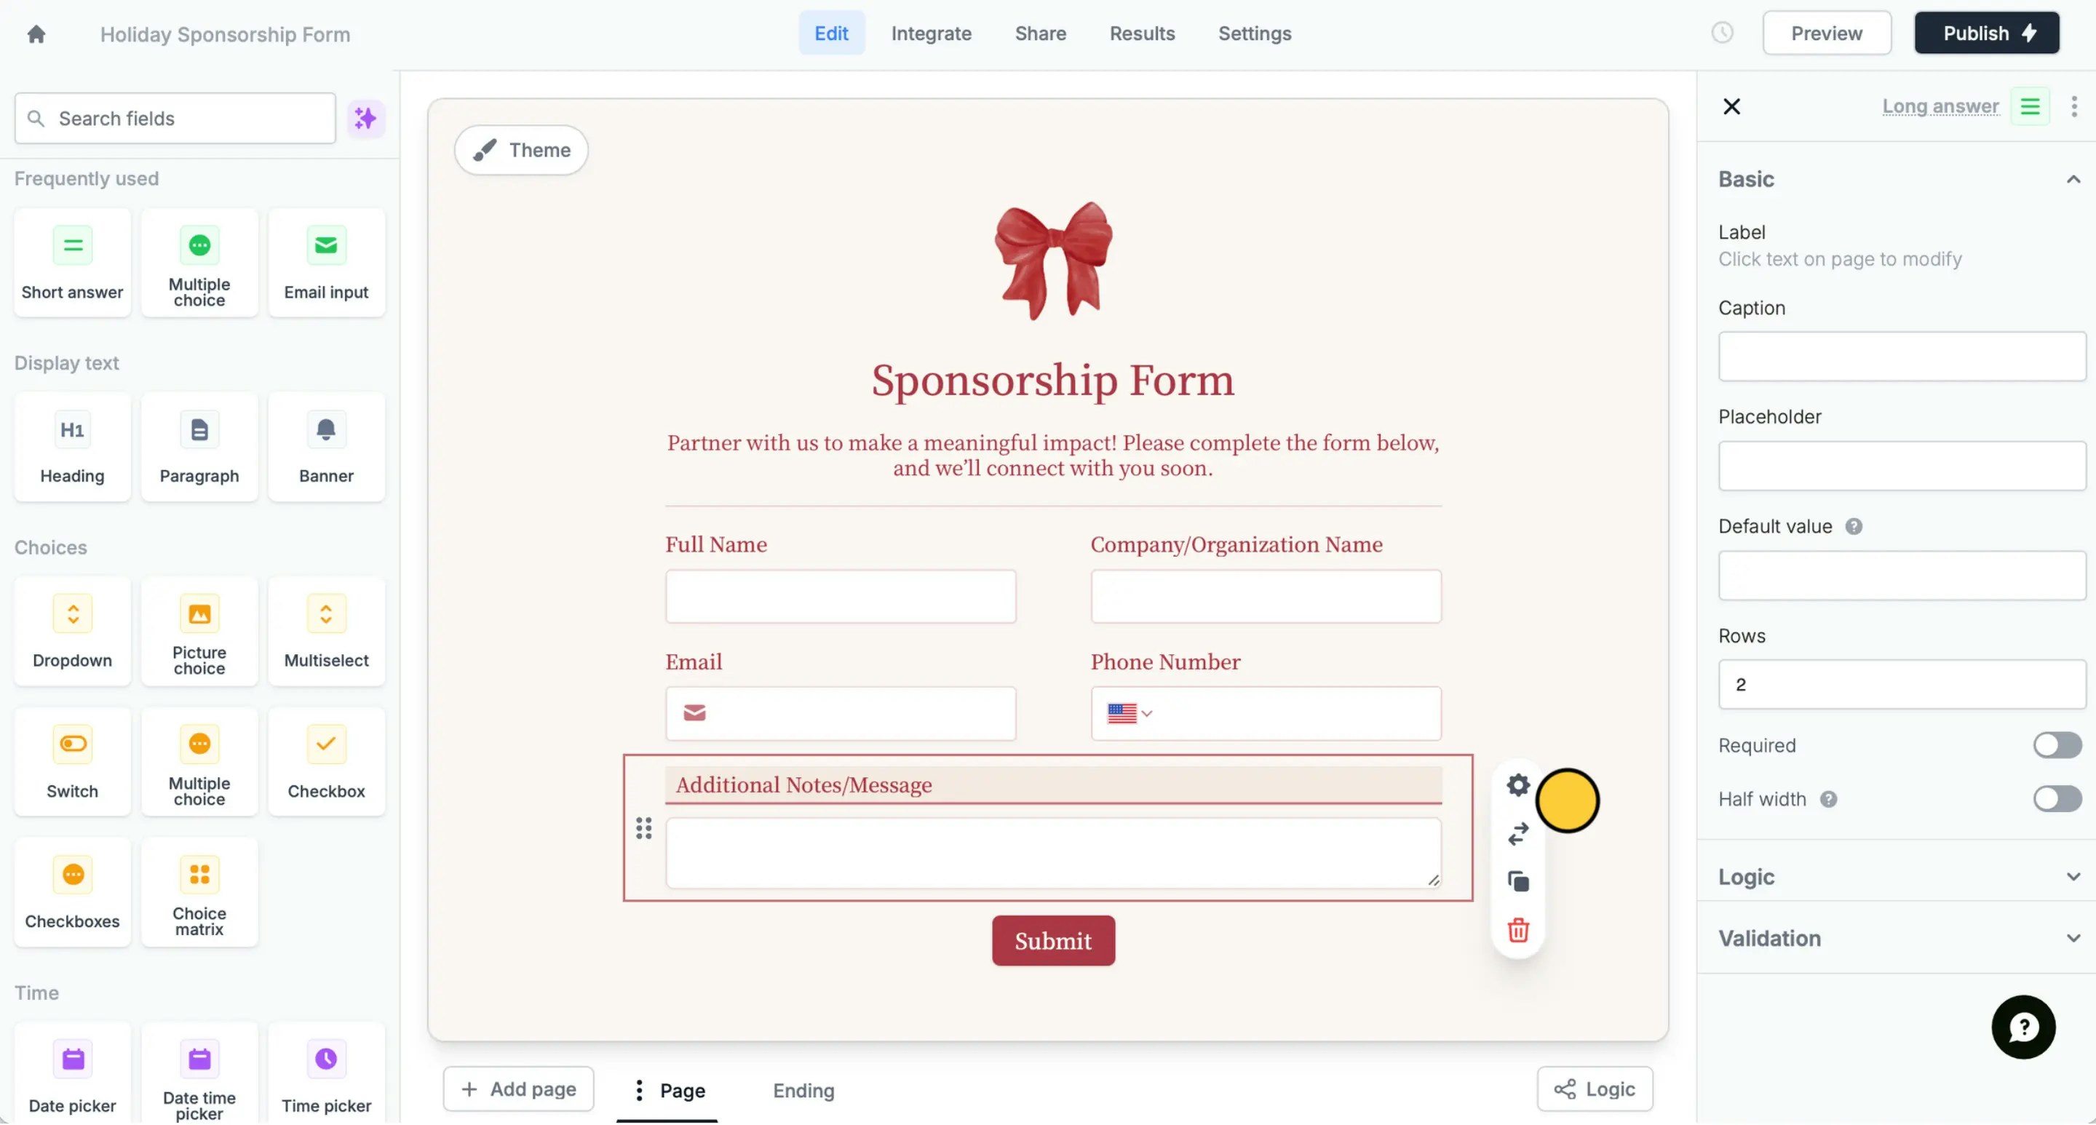2096x1125 pixels.
Task: Add a Picture choice field
Action: point(199,632)
